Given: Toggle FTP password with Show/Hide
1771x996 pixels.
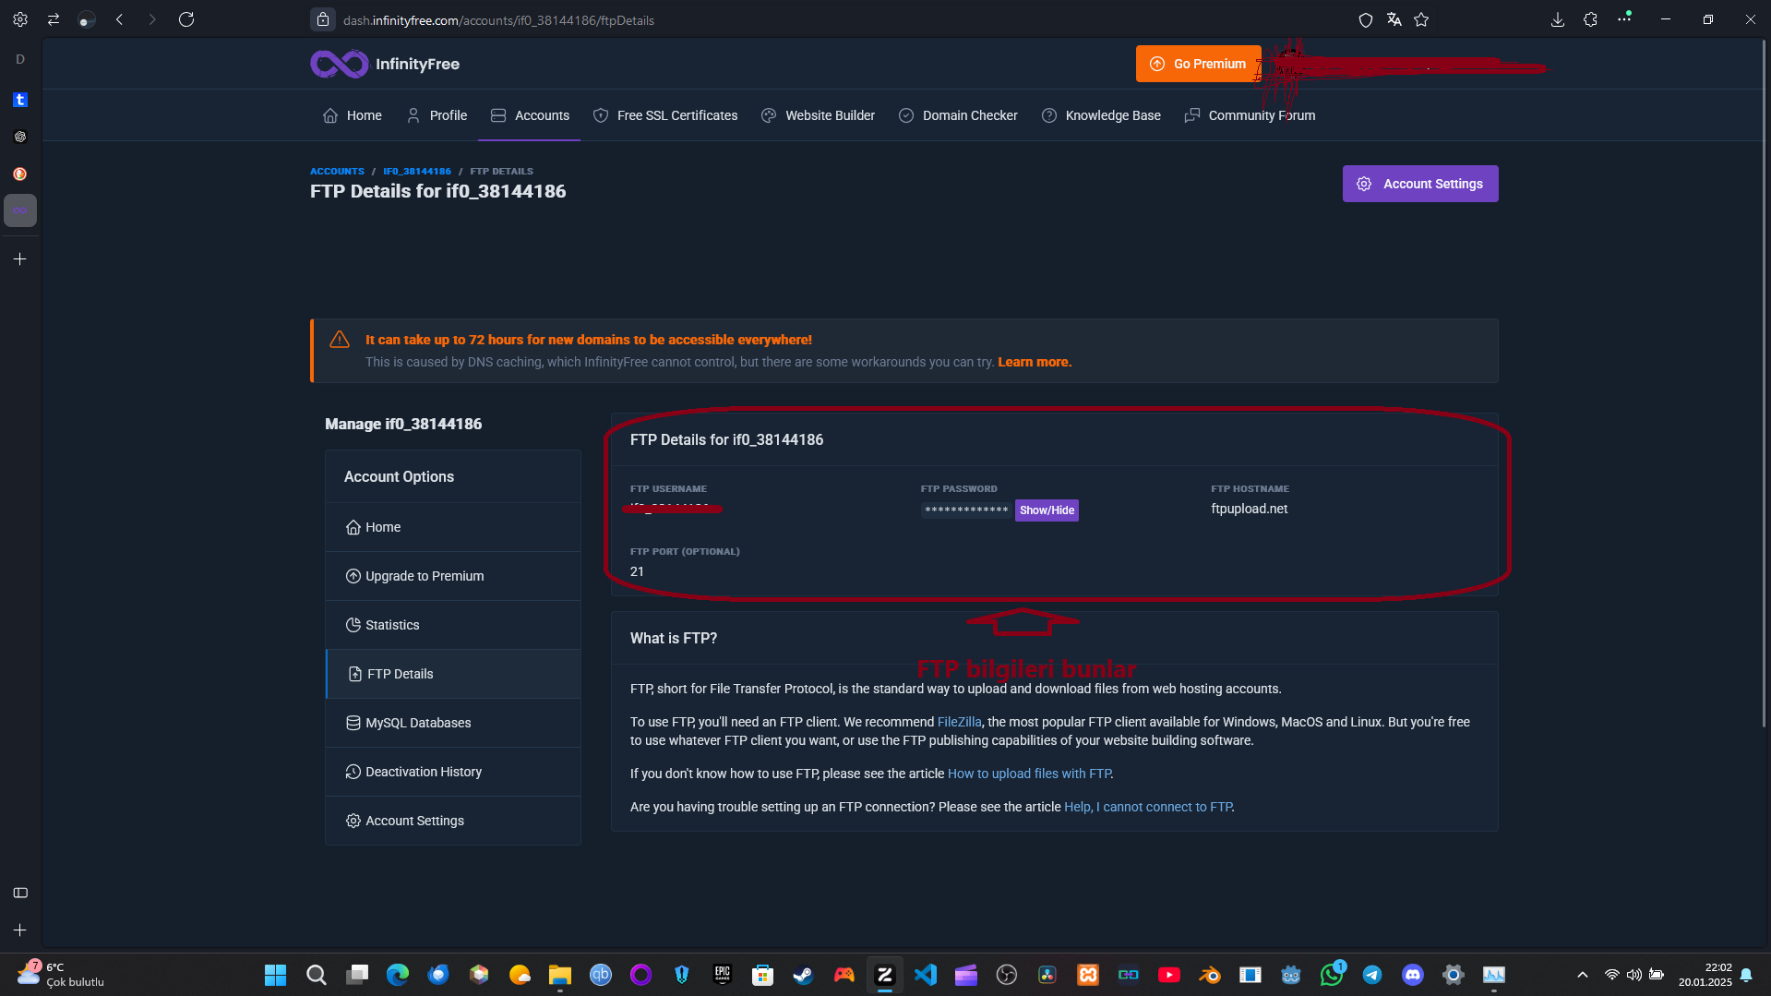Looking at the screenshot, I should point(1047,510).
